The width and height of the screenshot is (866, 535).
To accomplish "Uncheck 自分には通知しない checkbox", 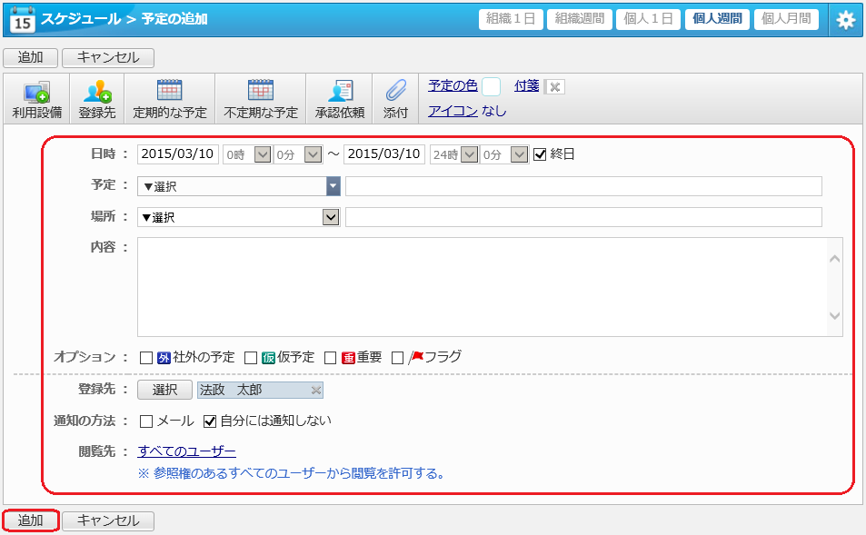I will point(210,421).
